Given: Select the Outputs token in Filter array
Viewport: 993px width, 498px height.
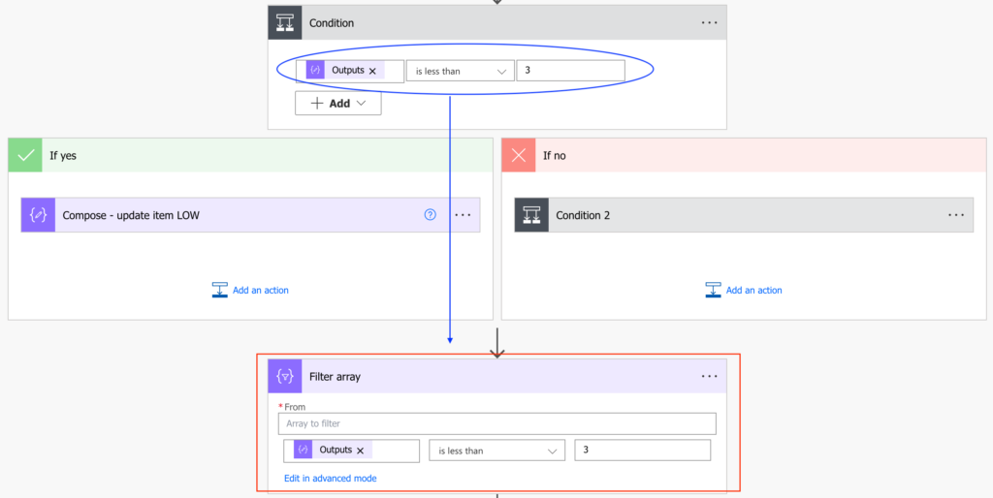Looking at the screenshot, I should 335,450.
